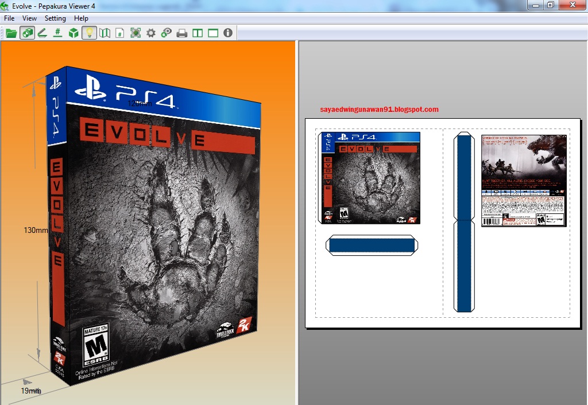This screenshot has height=405, width=588.
Task: Switch to single-pane layout view
Action: [212, 33]
